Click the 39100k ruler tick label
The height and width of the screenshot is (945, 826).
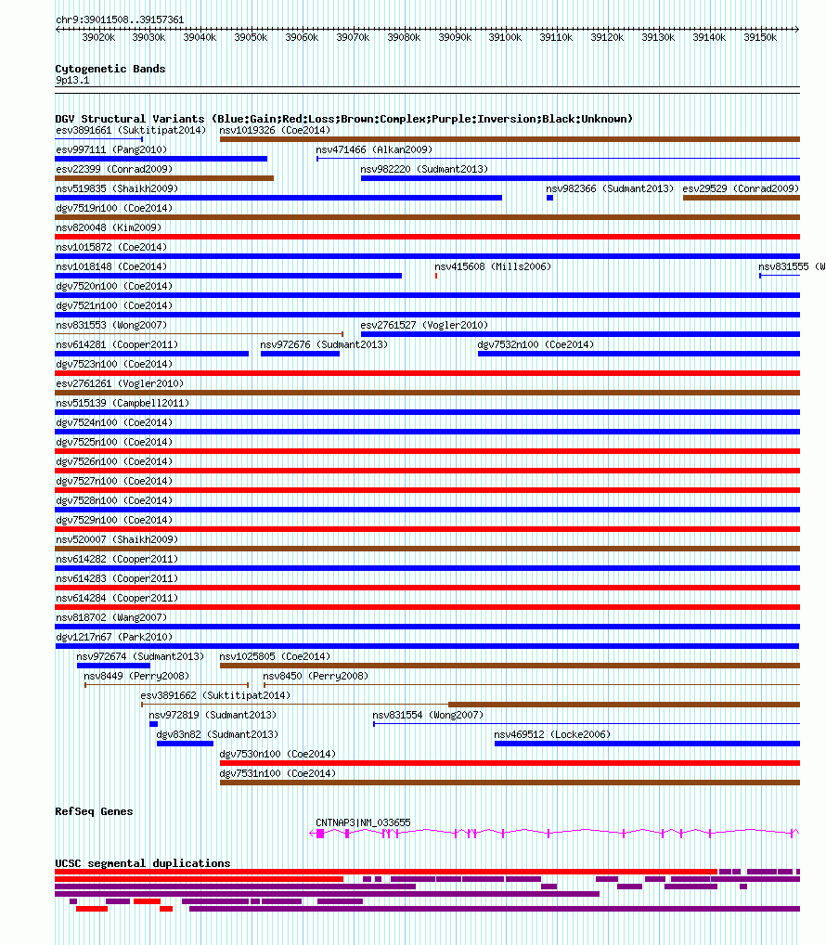pos(505,37)
